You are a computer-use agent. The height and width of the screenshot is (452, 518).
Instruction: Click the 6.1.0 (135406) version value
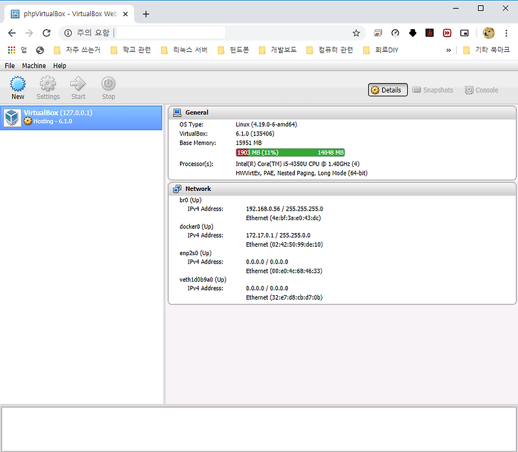[254, 133]
